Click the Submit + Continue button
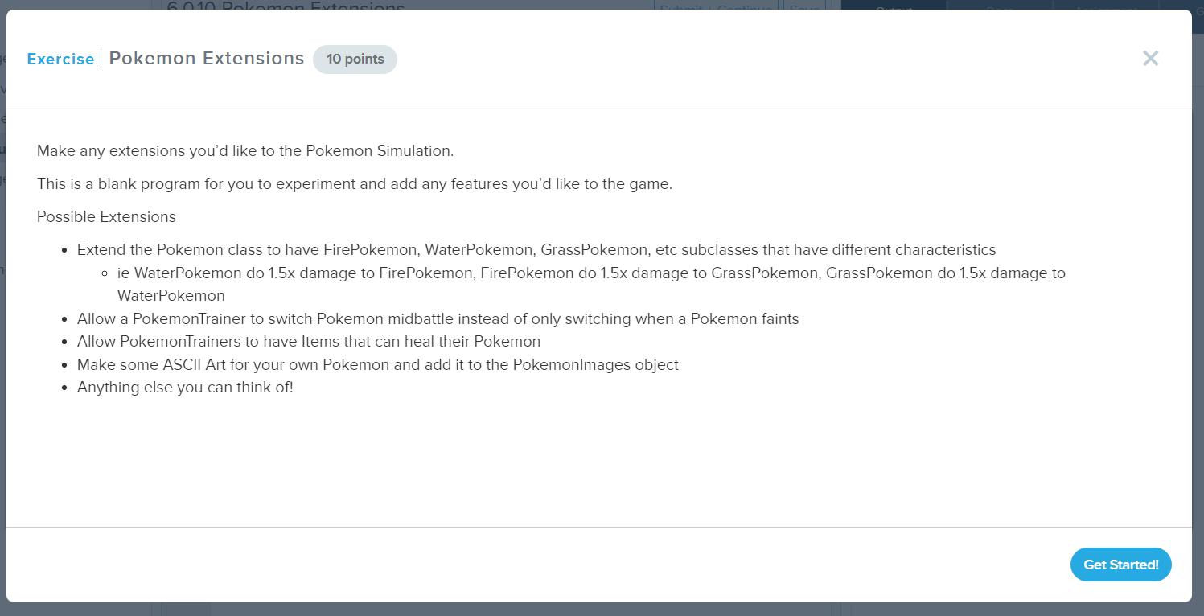Image resolution: width=1204 pixels, height=616 pixels. click(x=715, y=8)
